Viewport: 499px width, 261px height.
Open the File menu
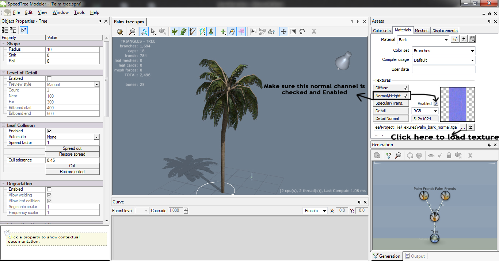tap(16, 12)
